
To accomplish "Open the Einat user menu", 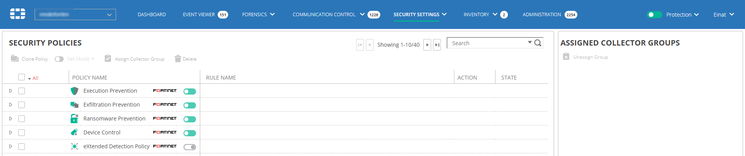I will pos(724,15).
